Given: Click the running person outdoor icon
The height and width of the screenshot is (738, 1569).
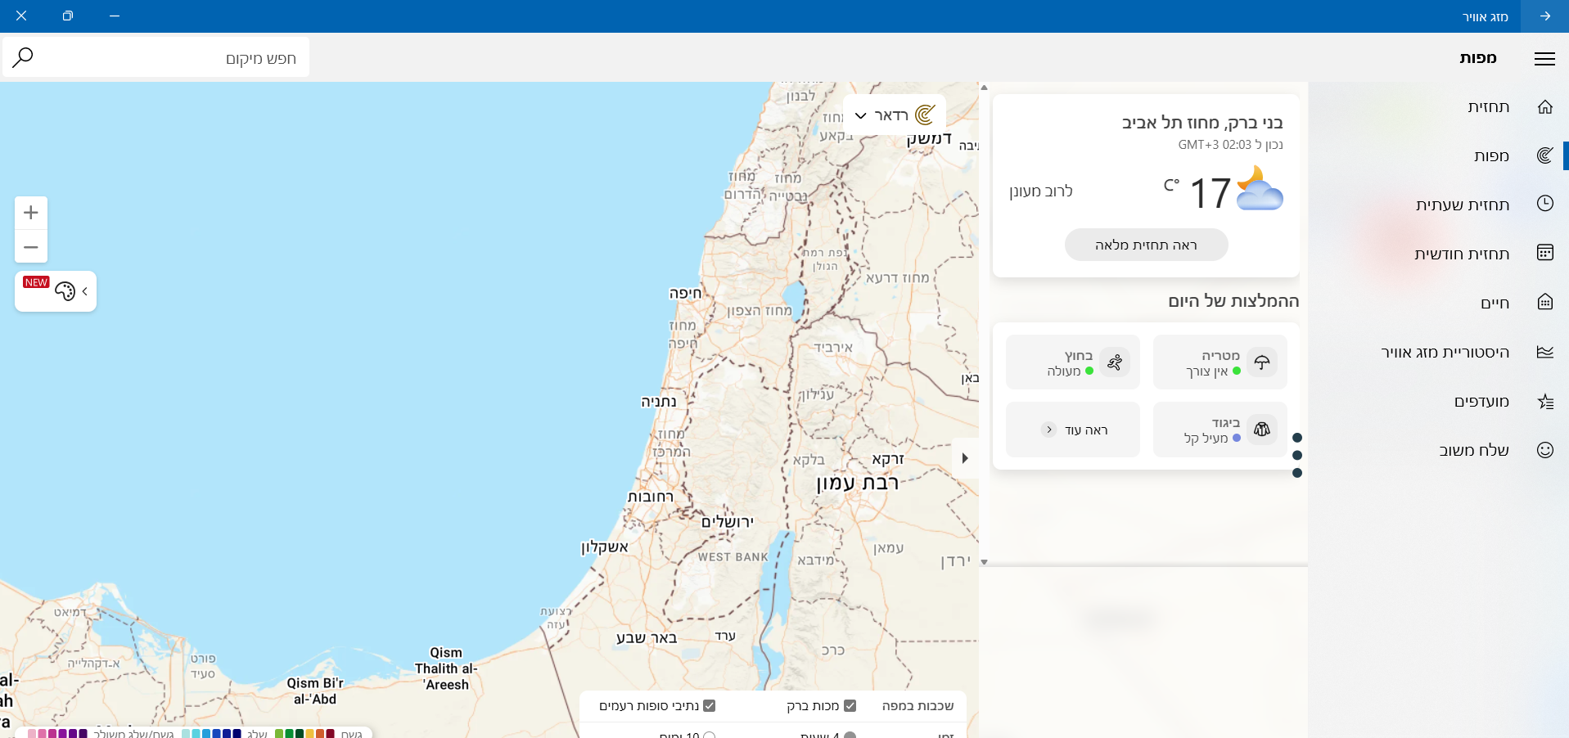Looking at the screenshot, I should tap(1115, 362).
